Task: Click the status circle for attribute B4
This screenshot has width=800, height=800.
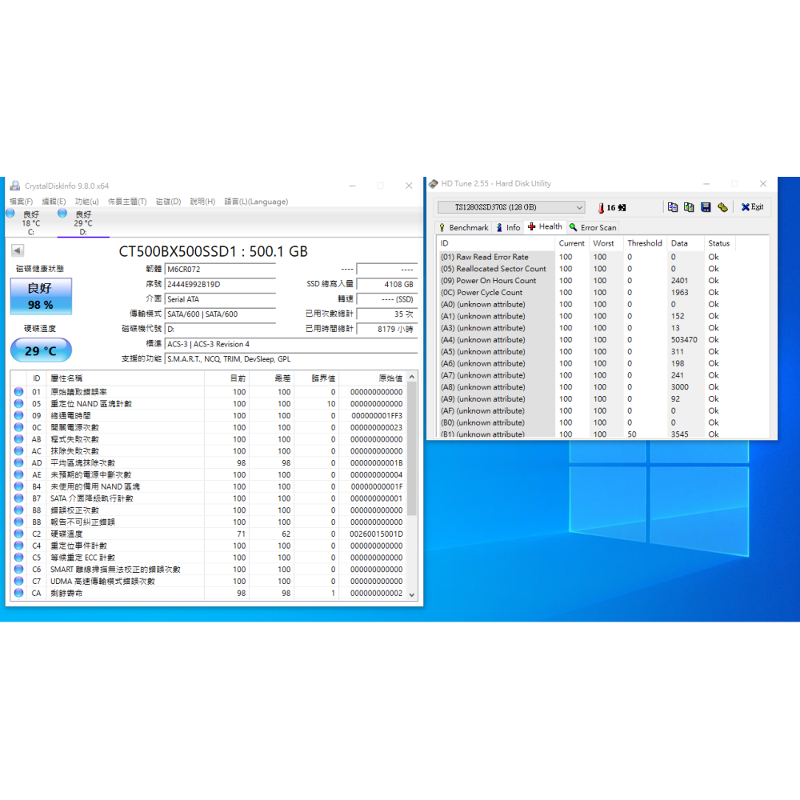Action: (x=19, y=486)
